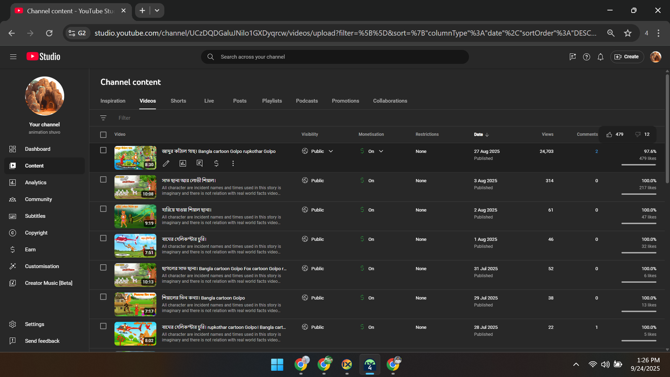Type in the Search across your channel field
The height and width of the screenshot is (377, 670).
tap(335, 57)
